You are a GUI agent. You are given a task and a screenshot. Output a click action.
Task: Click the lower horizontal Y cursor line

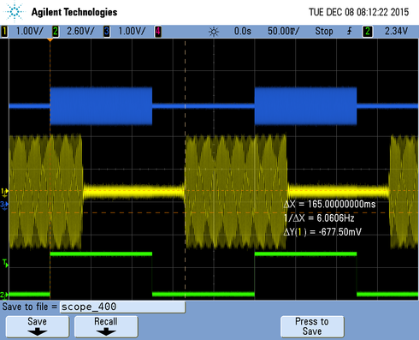click(214, 213)
